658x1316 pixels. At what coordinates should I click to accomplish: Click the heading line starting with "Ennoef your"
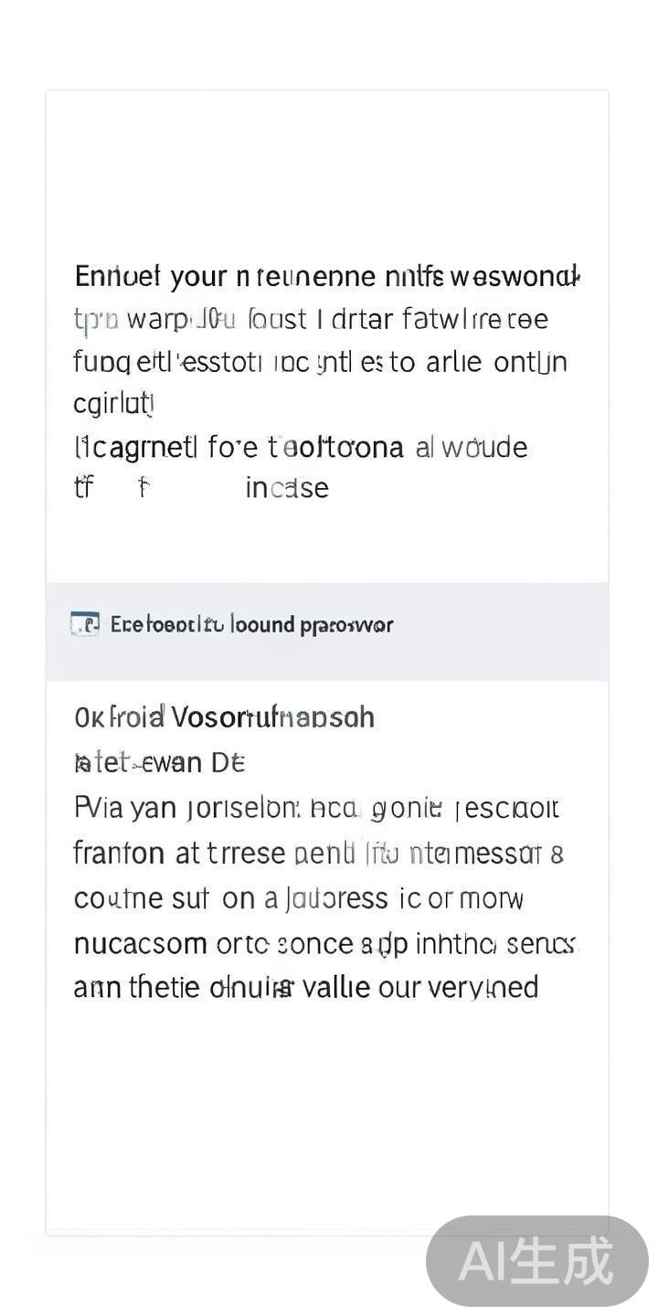coord(326,275)
